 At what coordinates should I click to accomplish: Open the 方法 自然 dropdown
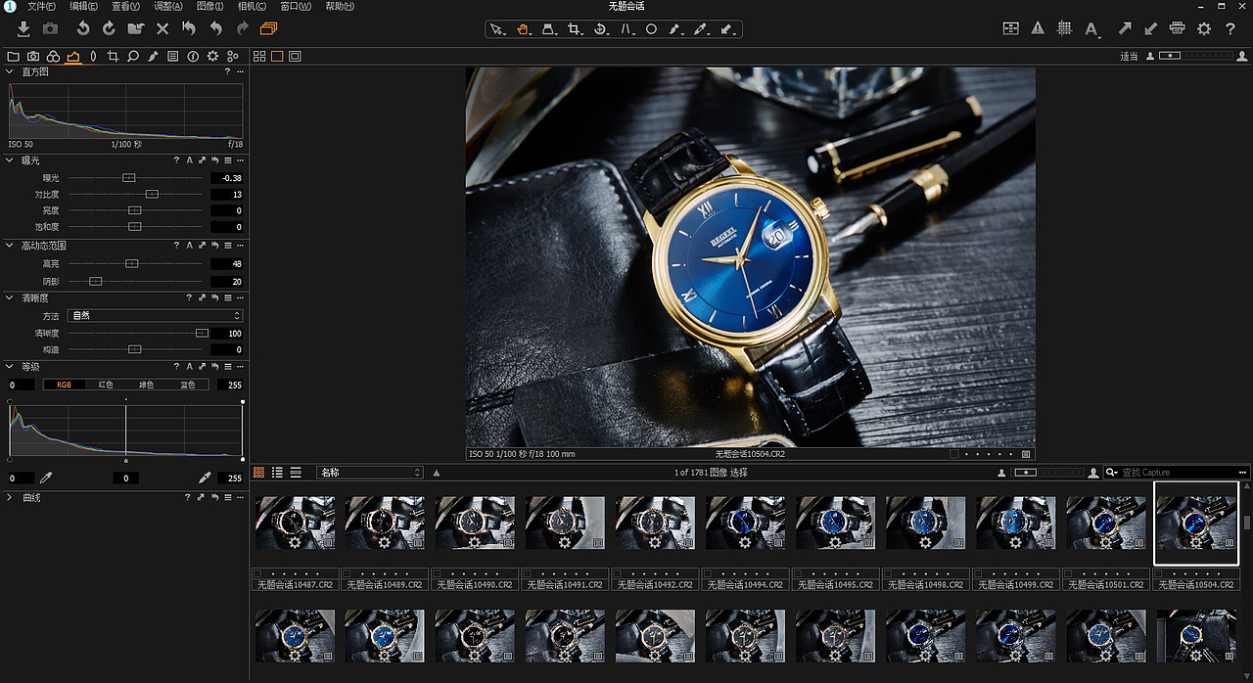point(155,316)
